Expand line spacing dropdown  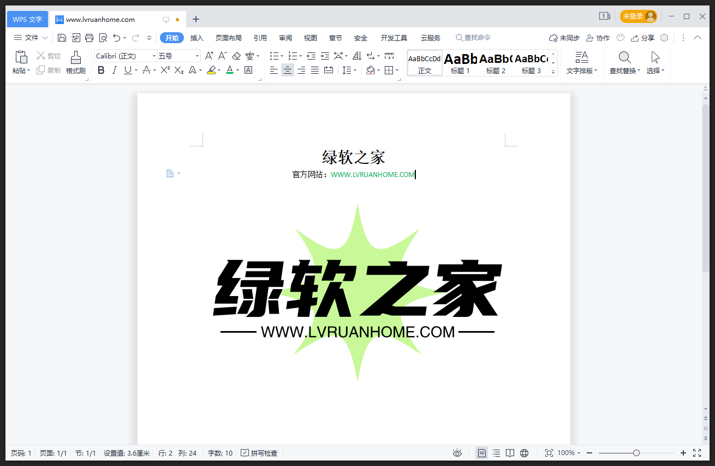click(x=355, y=70)
